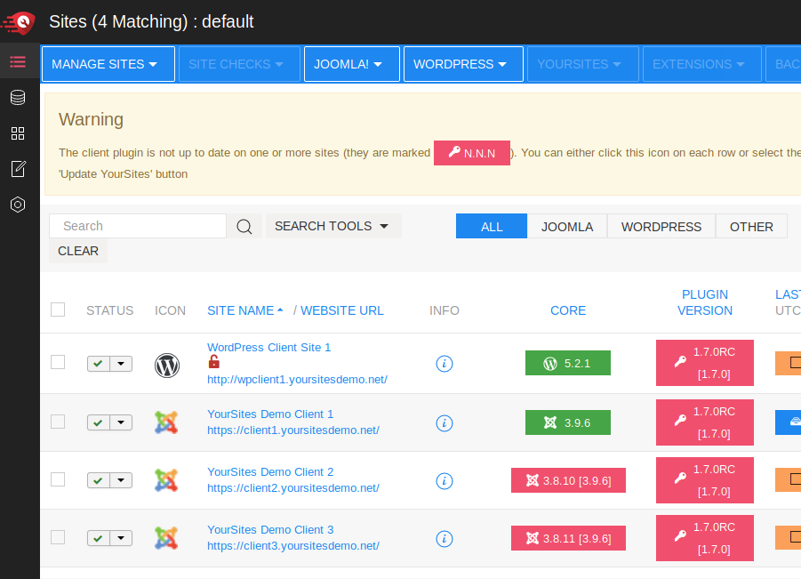Toggle the sidebar hamburger menu icon

pos(18,62)
